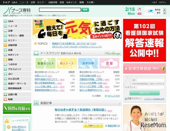Open the 看護記事TOP link
170x131 pixels.
114,126
